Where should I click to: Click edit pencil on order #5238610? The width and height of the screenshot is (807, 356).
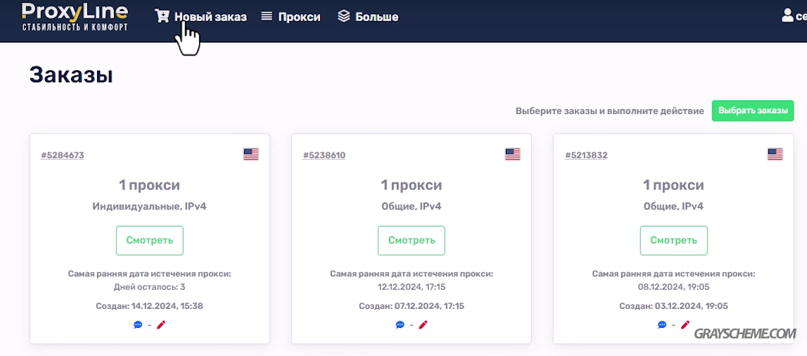point(423,324)
